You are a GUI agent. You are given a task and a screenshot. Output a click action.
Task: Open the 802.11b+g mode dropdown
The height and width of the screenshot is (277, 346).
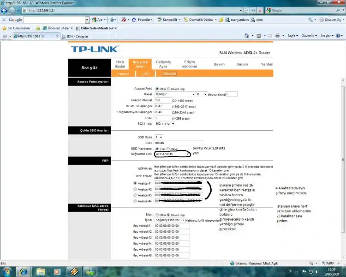(165, 124)
